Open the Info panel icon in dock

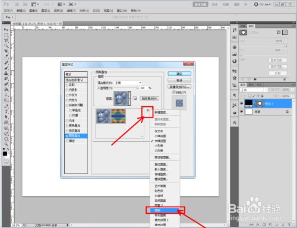pyautogui.click(x=235, y=61)
